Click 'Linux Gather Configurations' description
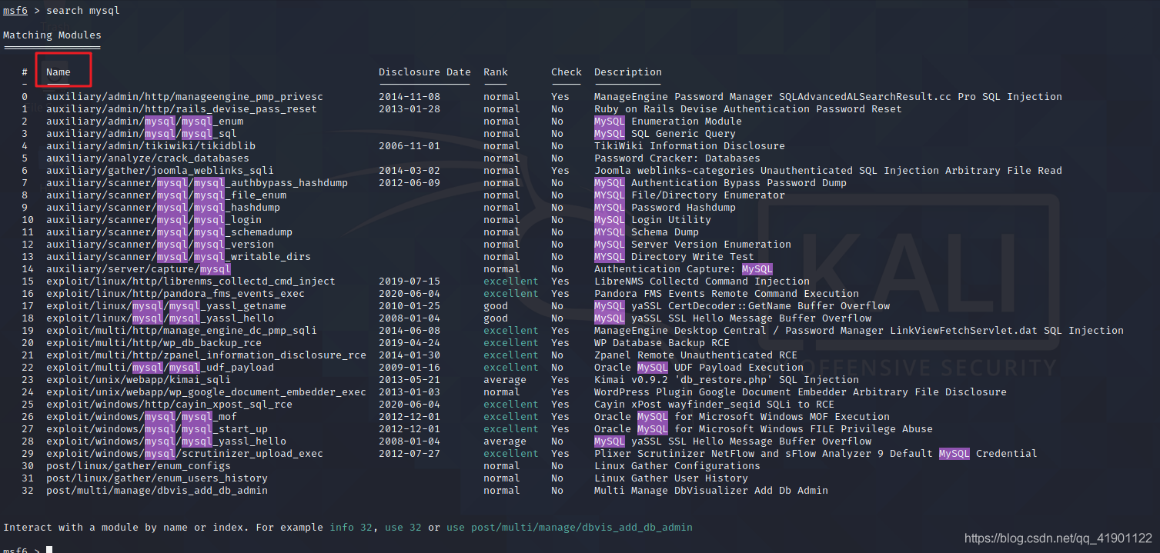Image resolution: width=1160 pixels, height=553 pixels. [x=677, y=466]
